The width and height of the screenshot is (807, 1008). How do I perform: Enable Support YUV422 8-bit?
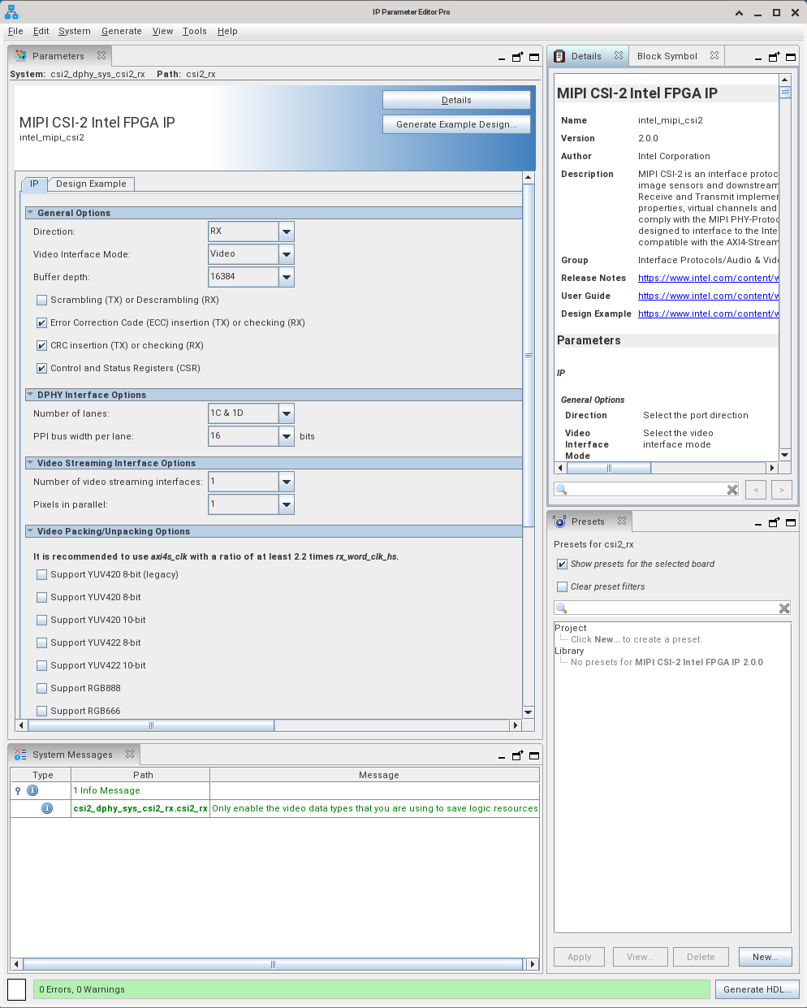[42, 643]
